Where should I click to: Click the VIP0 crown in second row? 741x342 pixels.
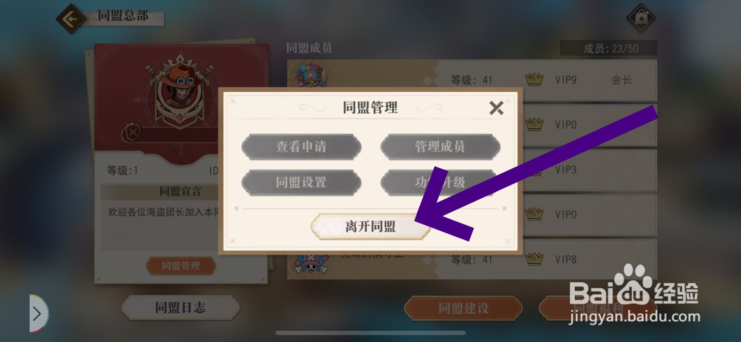(534, 124)
